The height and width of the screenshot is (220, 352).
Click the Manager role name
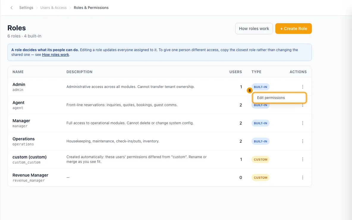[x=21, y=121]
